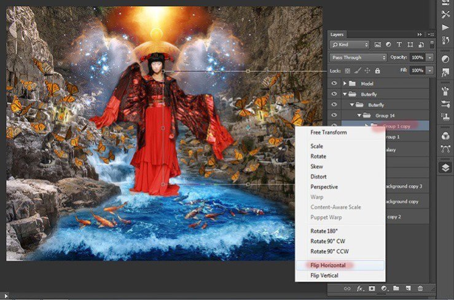Hide the Group 14 folder
The image size is (454, 300).
(334, 116)
